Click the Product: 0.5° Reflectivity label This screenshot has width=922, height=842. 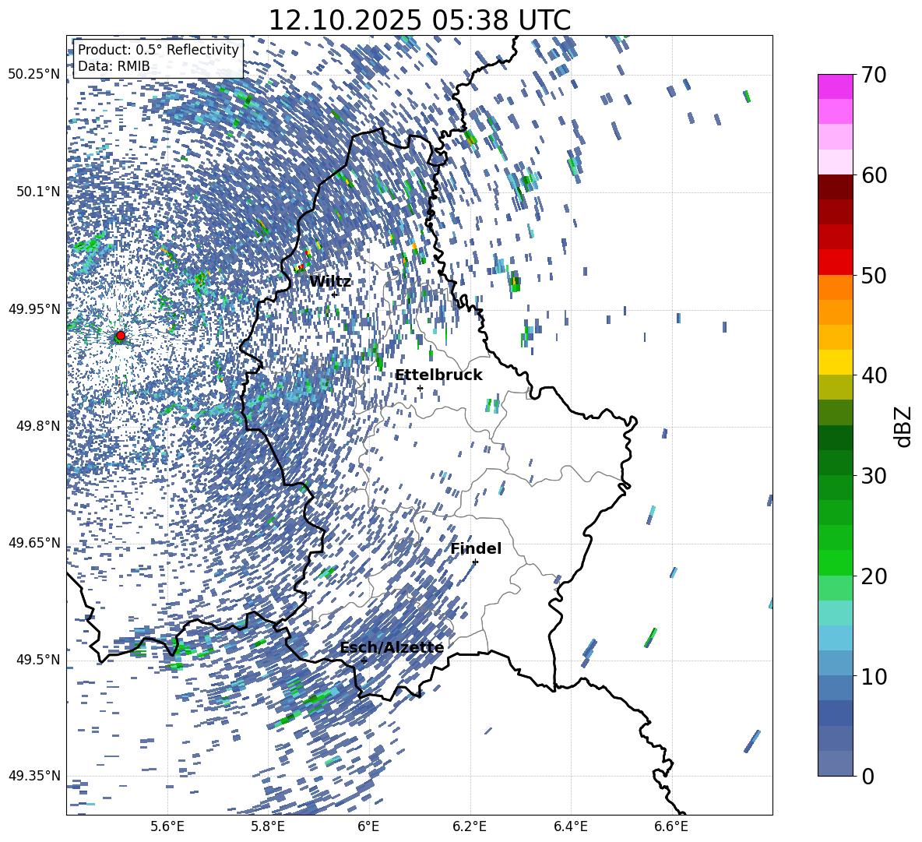(x=158, y=50)
